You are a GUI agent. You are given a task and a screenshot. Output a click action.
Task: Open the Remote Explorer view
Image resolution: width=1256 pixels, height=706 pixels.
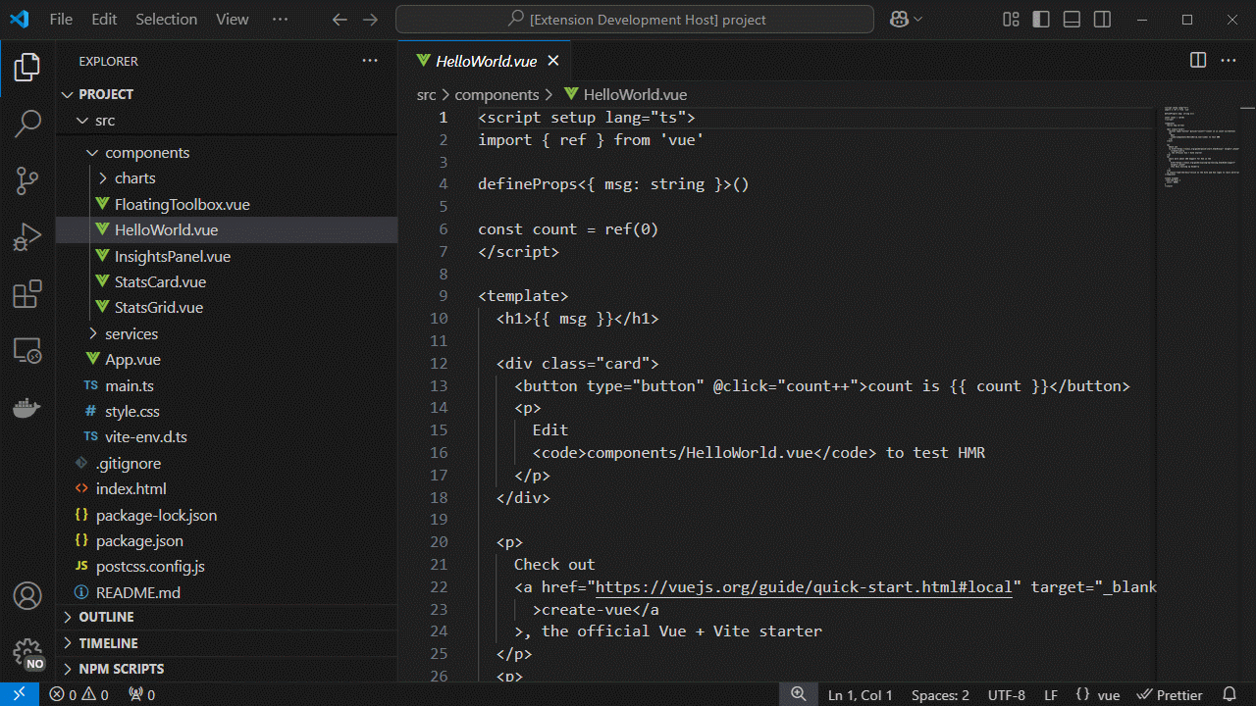[x=26, y=349]
